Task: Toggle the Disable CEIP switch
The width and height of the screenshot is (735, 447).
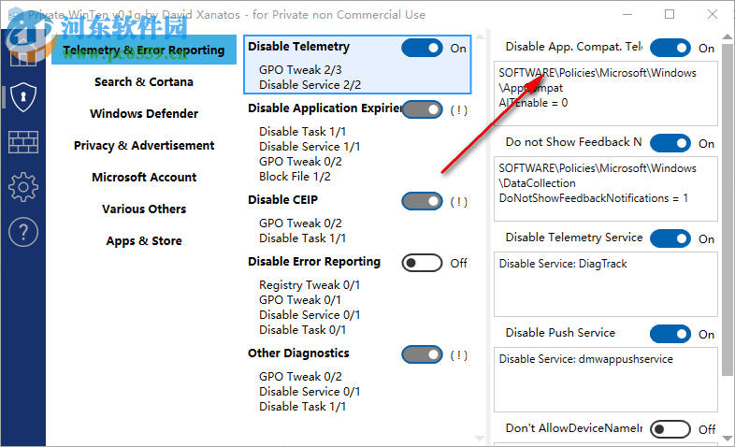Action: pyautogui.click(x=422, y=201)
